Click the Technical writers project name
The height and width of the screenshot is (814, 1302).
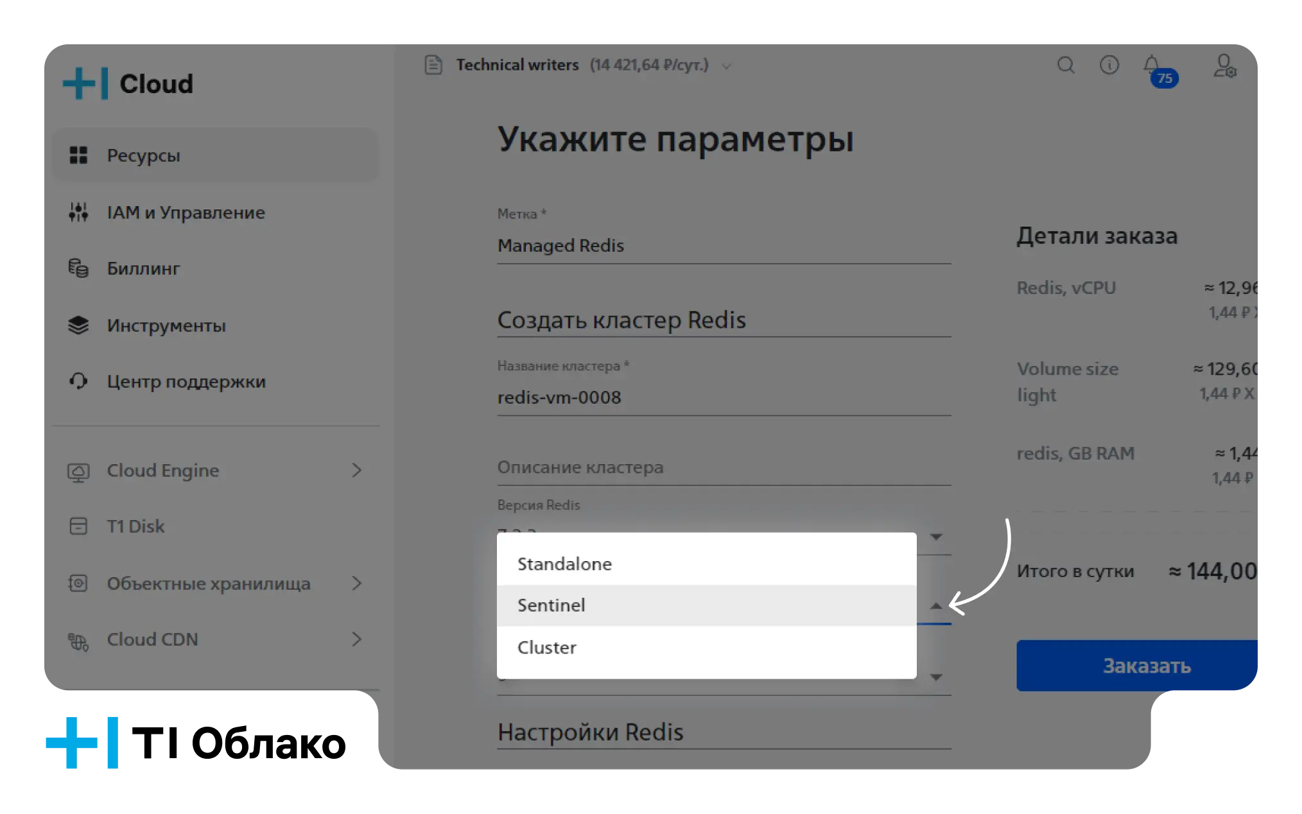tap(517, 65)
